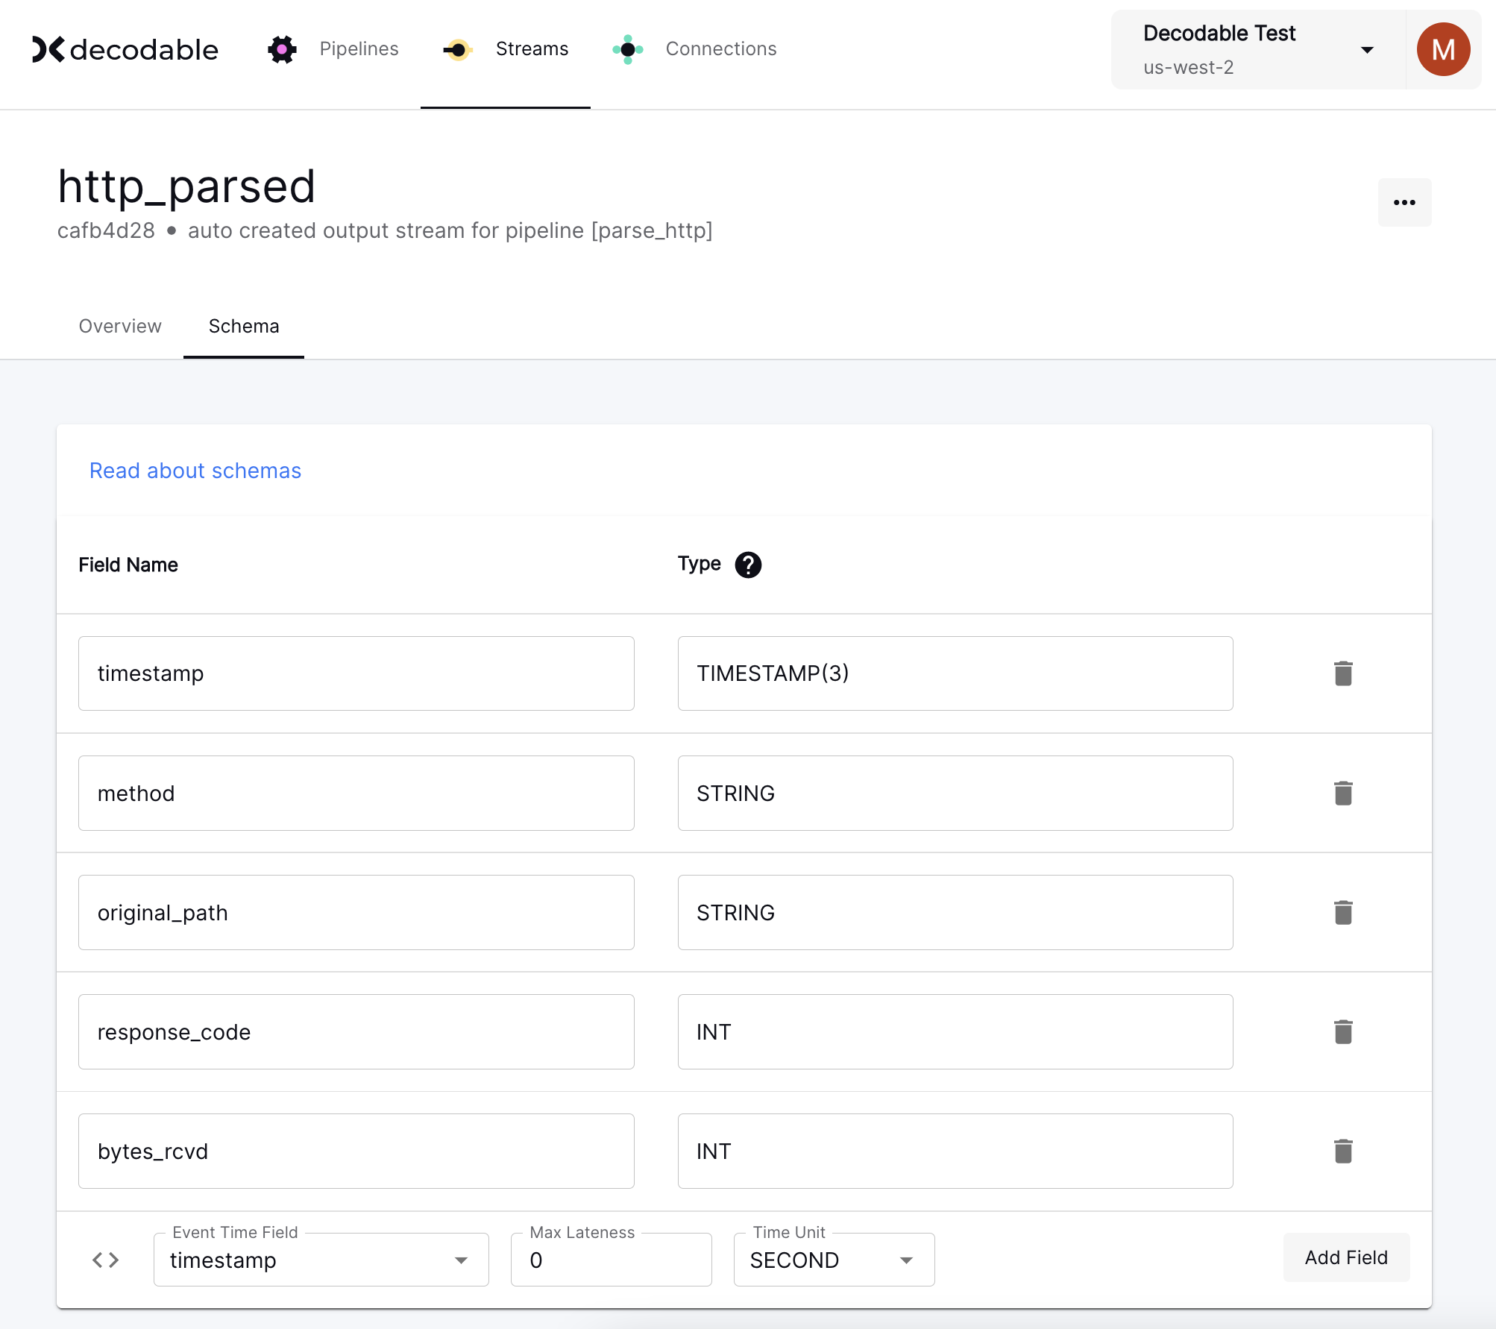Open Read about schemas link
1496x1329 pixels.
(195, 471)
